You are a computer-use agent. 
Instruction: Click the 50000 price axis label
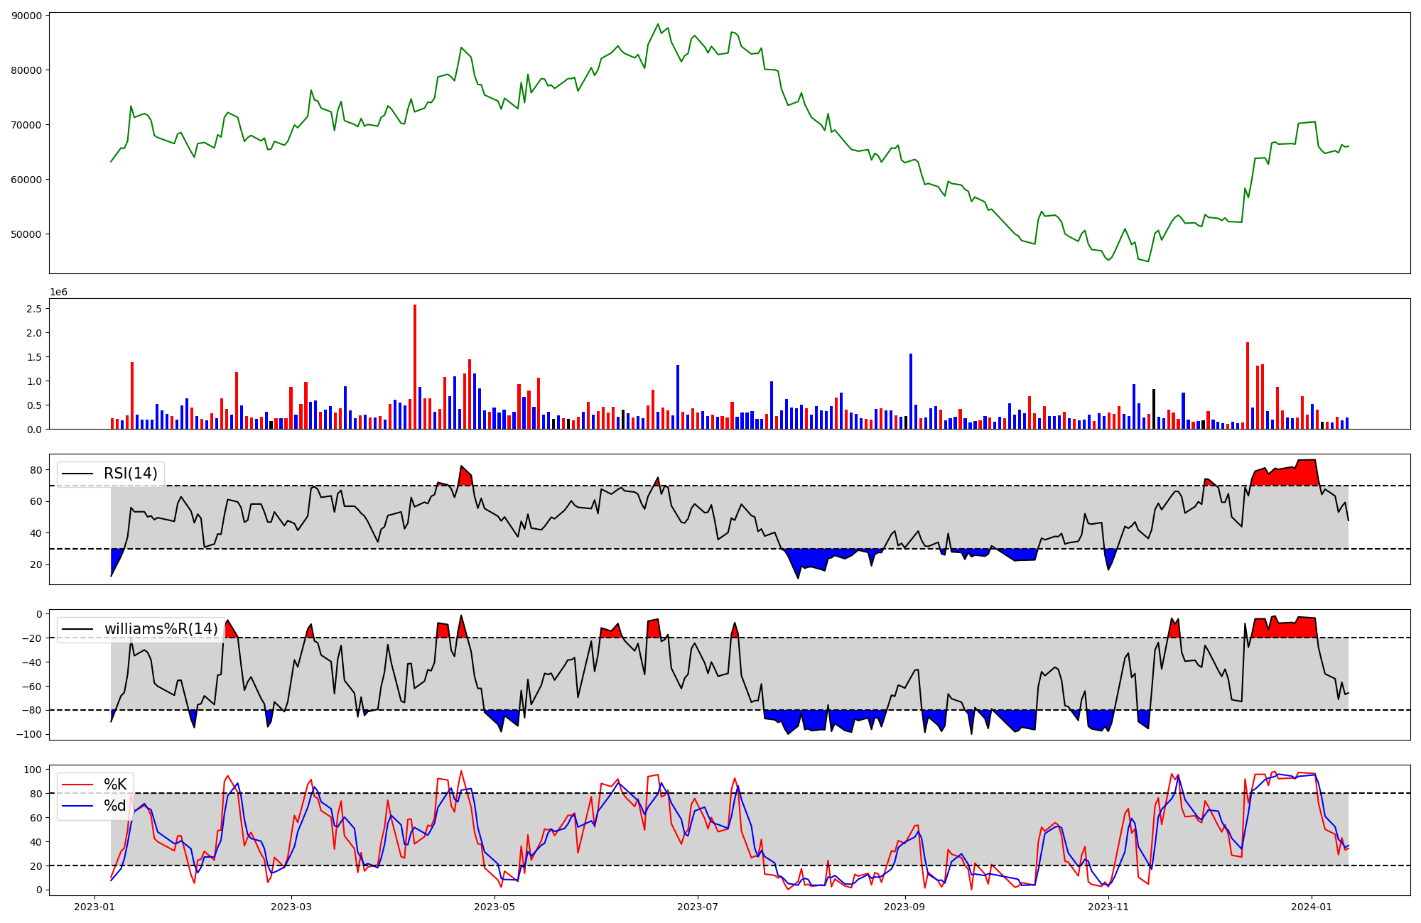(x=26, y=234)
